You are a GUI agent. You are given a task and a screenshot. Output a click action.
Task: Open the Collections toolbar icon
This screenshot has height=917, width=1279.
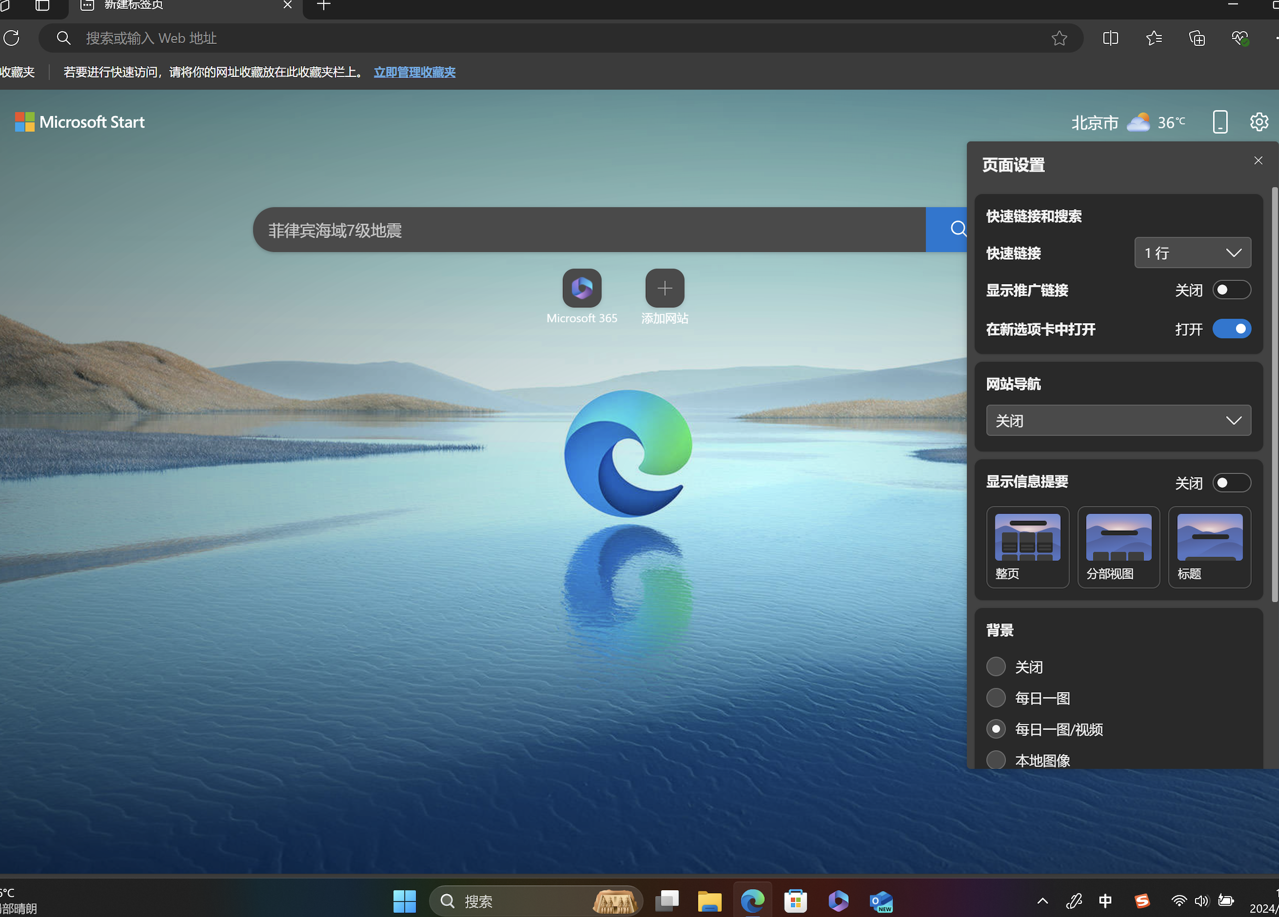point(1197,38)
